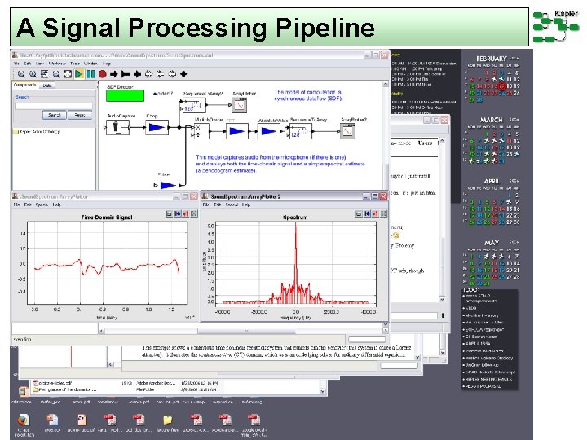The image size is (587, 440).
Task: Open the Tools menu in Kepler
Action: [75, 64]
